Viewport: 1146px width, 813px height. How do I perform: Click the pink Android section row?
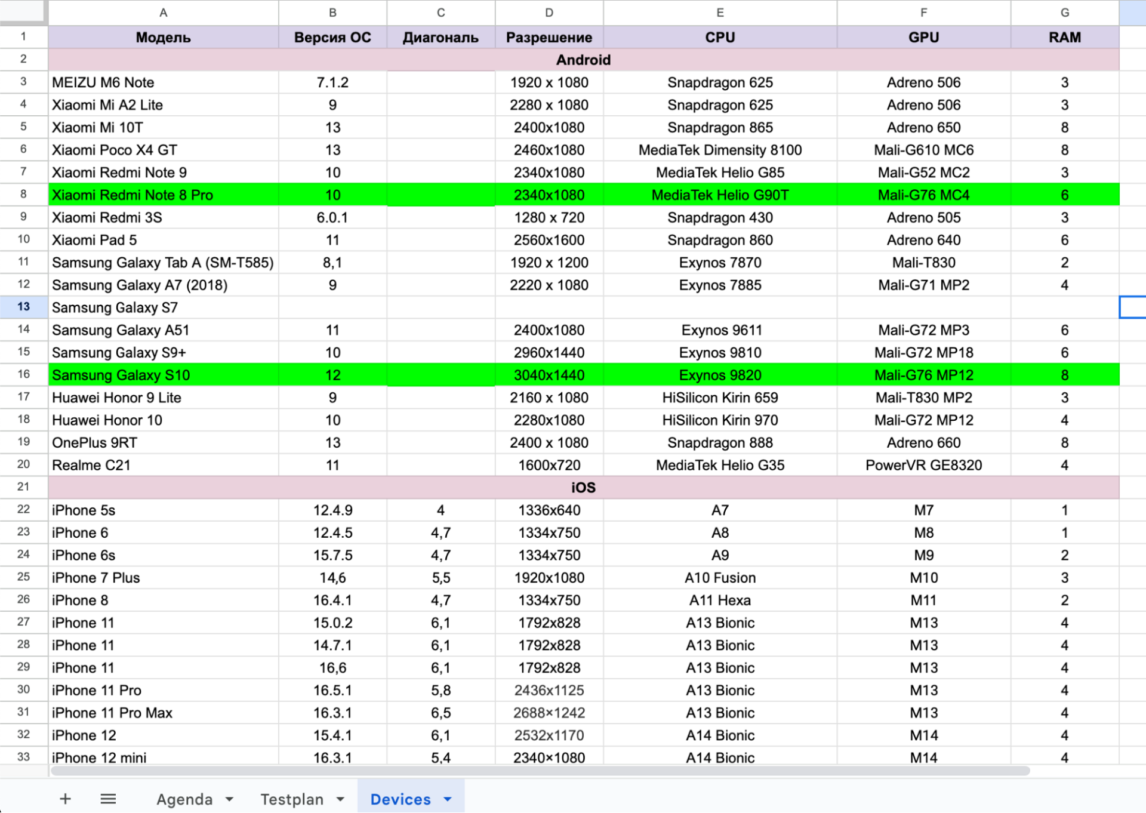tap(583, 60)
